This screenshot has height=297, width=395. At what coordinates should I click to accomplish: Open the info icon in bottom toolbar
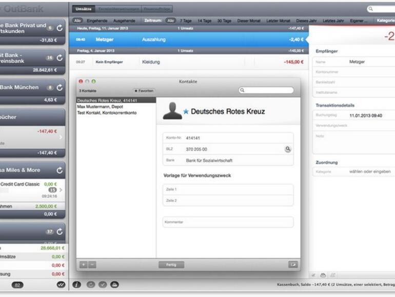pos(77,285)
